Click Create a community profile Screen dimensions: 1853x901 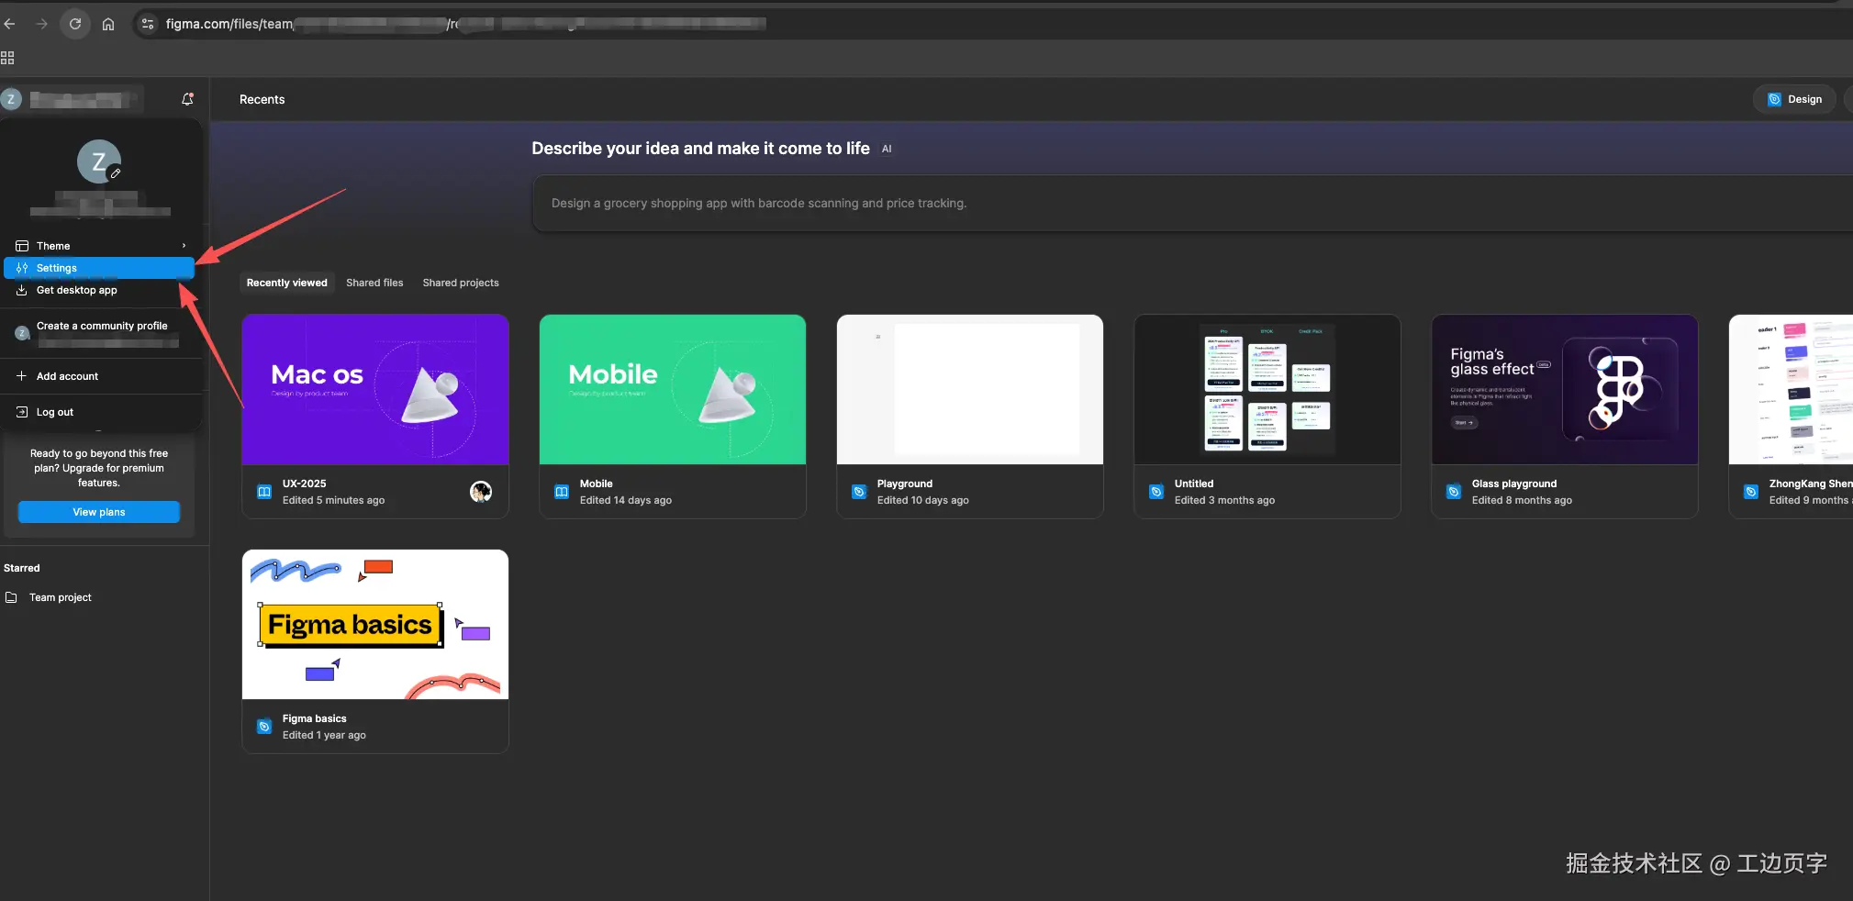[x=102, y=326]
